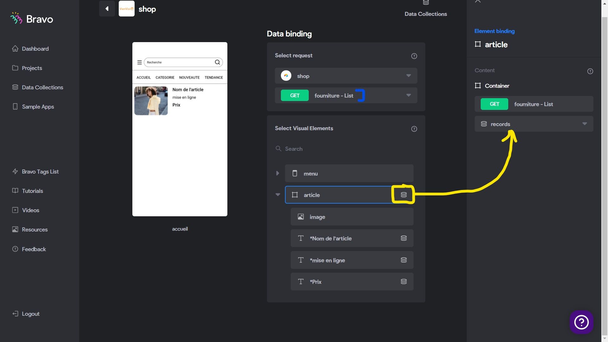This screenshot has height=342, width=608.
Task: Open the records binding dropdown
Action: tap(534, 124)
